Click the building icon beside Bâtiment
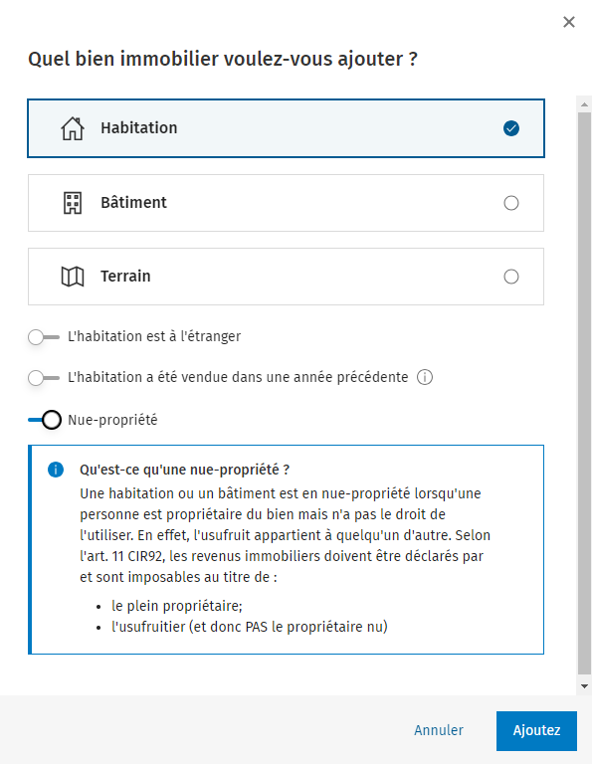The width and height of the screenshot is (592, 764). pyautogui.click(x=73, y=203)
